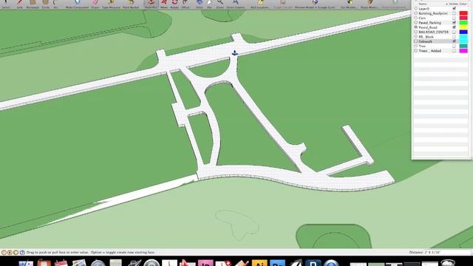The image size is (473, 266).
Task: Click the Make Component toolbar button
Action: point(77,4)
